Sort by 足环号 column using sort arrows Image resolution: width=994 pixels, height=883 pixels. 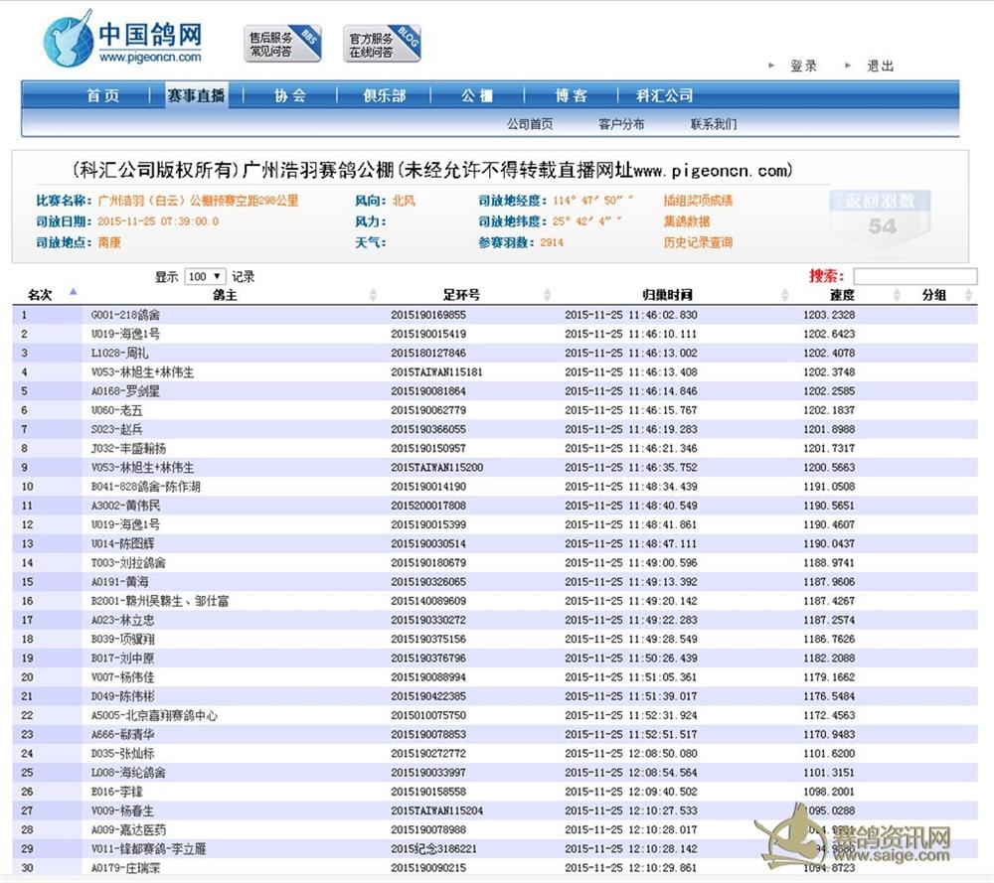pos(547,295)
